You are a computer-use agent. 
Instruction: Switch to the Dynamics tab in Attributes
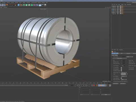[x=128, y=54]
